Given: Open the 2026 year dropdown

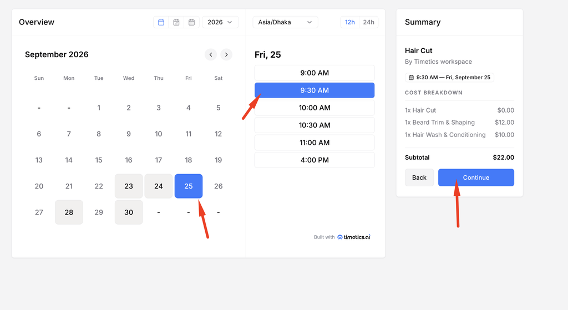Looking at the screenshot, I should (x=220, y=22).
